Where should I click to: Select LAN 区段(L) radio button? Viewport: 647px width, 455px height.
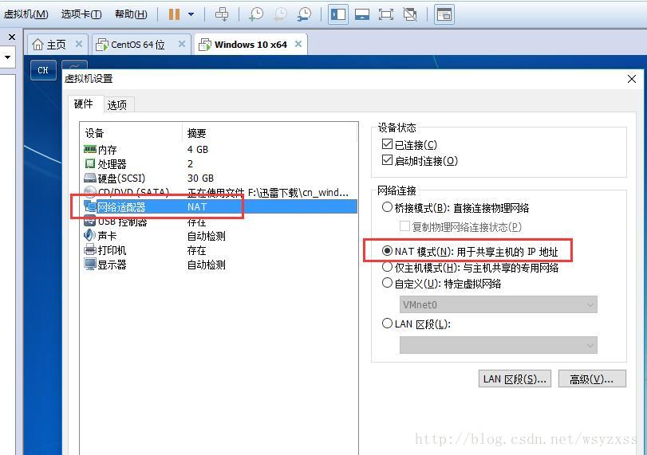(387, 324)
